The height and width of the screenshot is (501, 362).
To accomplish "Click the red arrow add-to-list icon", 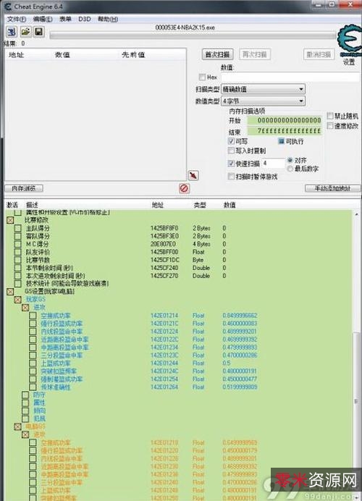I will [x=193, y=175].
